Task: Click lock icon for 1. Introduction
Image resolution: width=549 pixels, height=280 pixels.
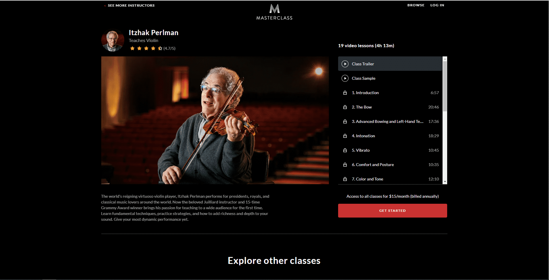Action: 345,93
